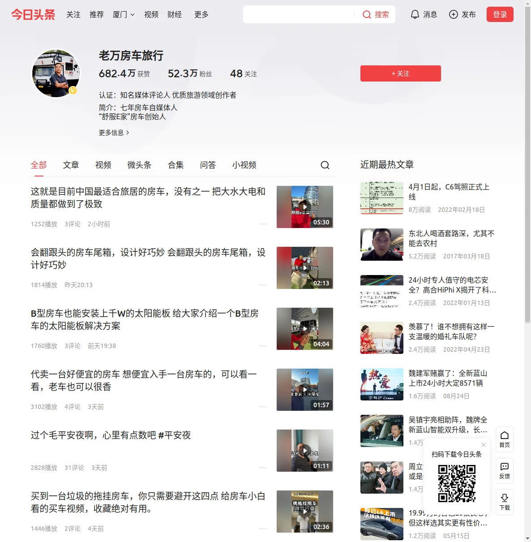The height and width of the screenshot is (542, 531).
Task: Expand the 厦门 city dropdown
Action: tap(124, 14)
